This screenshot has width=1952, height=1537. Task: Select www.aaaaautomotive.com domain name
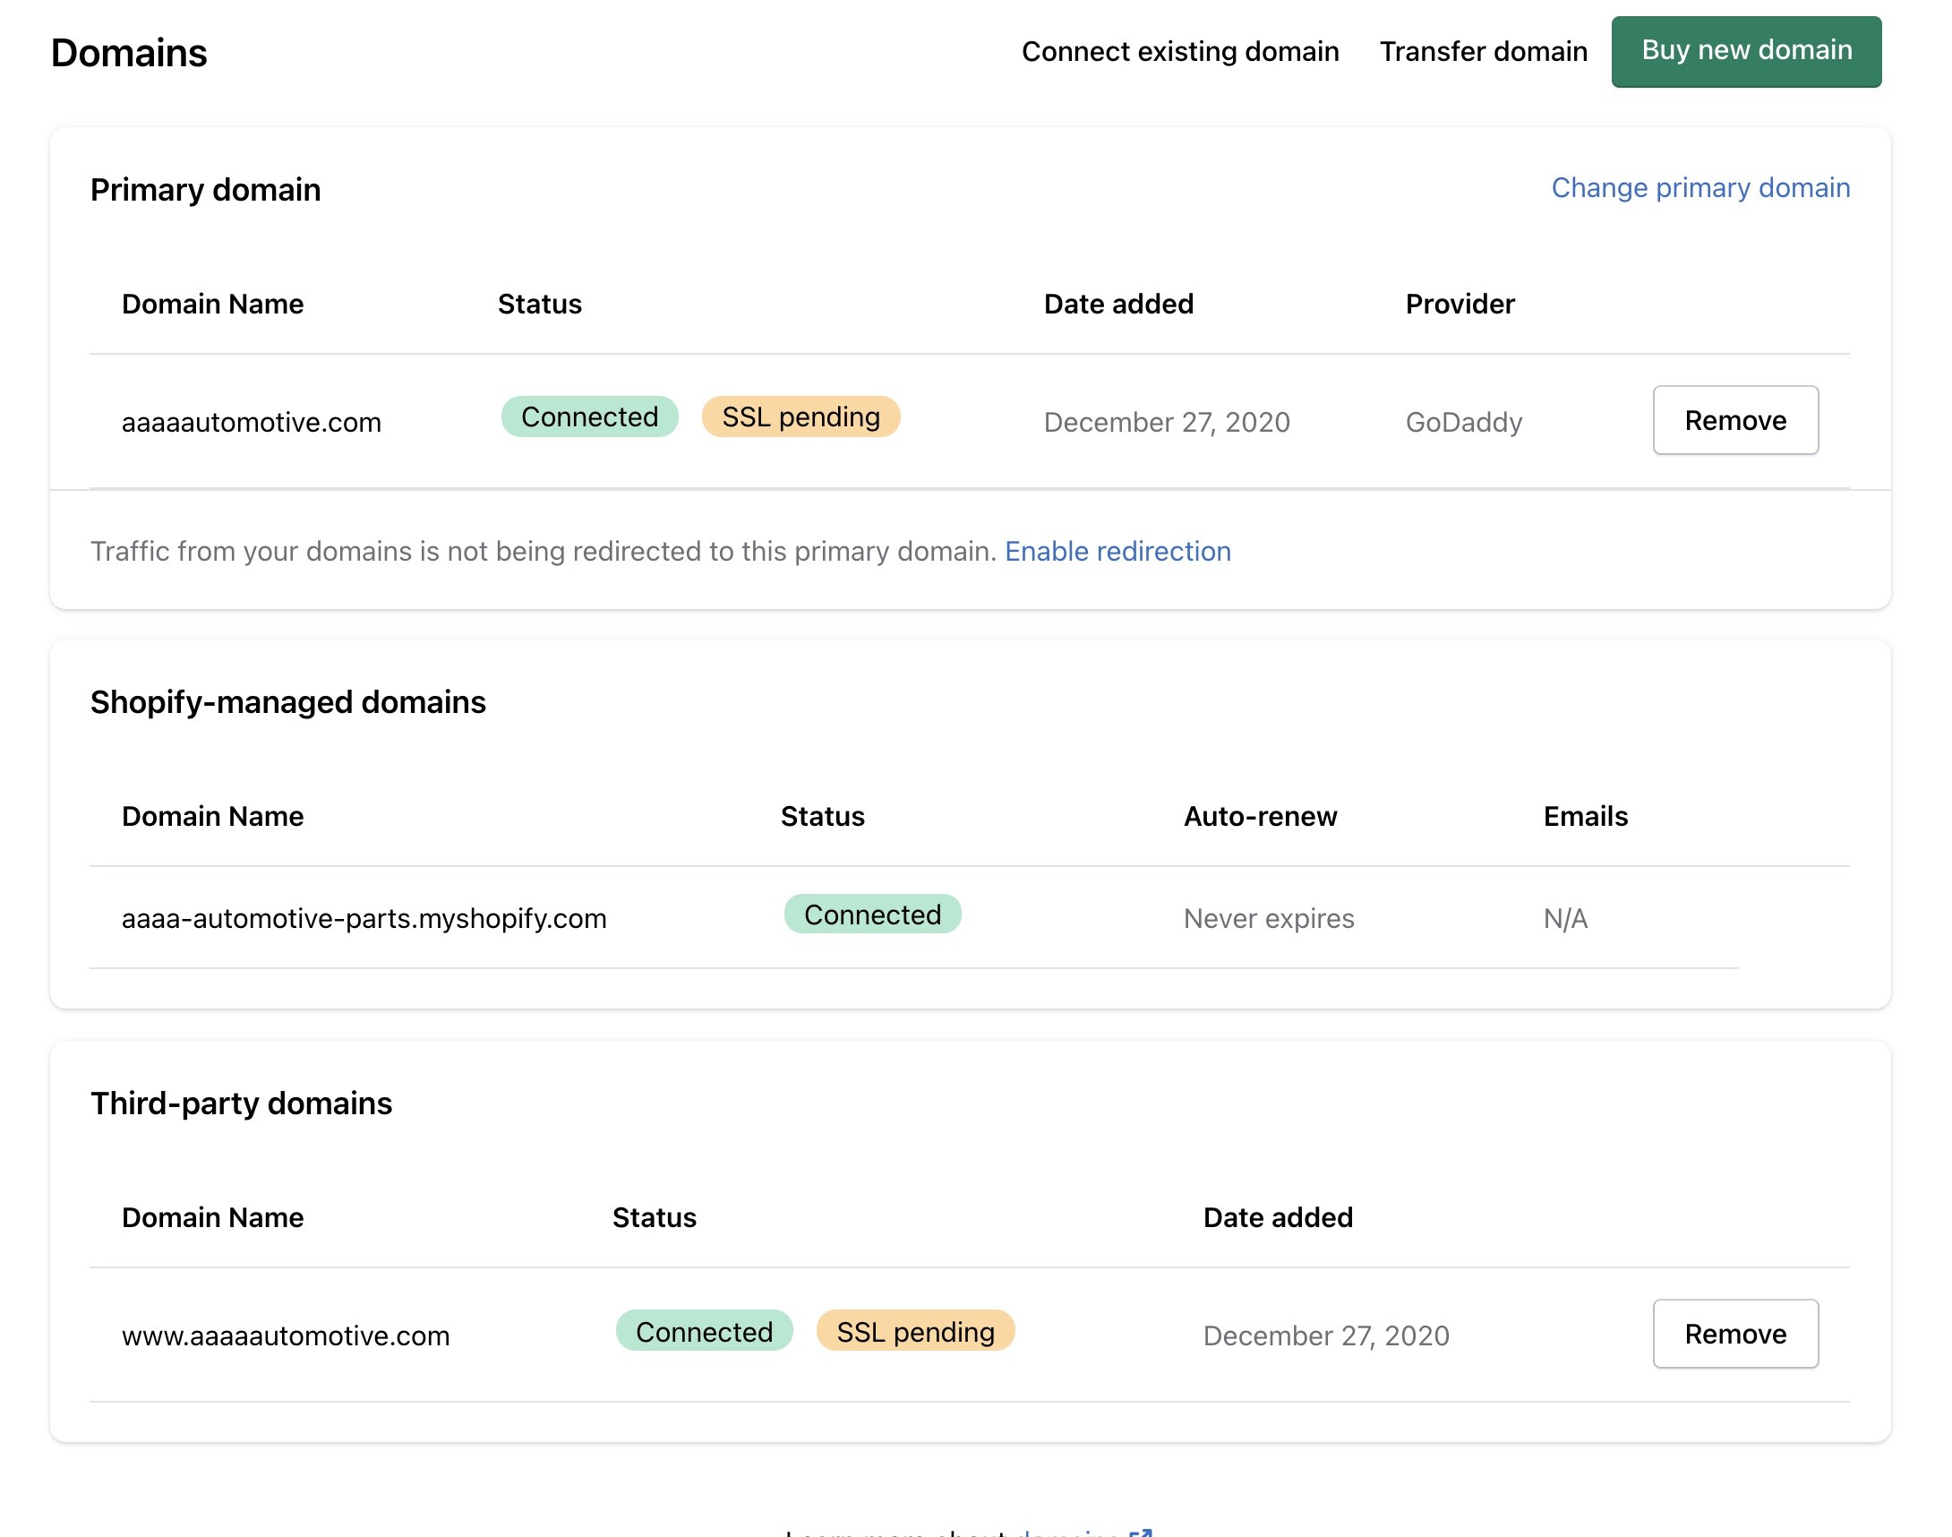[285, 1335]
